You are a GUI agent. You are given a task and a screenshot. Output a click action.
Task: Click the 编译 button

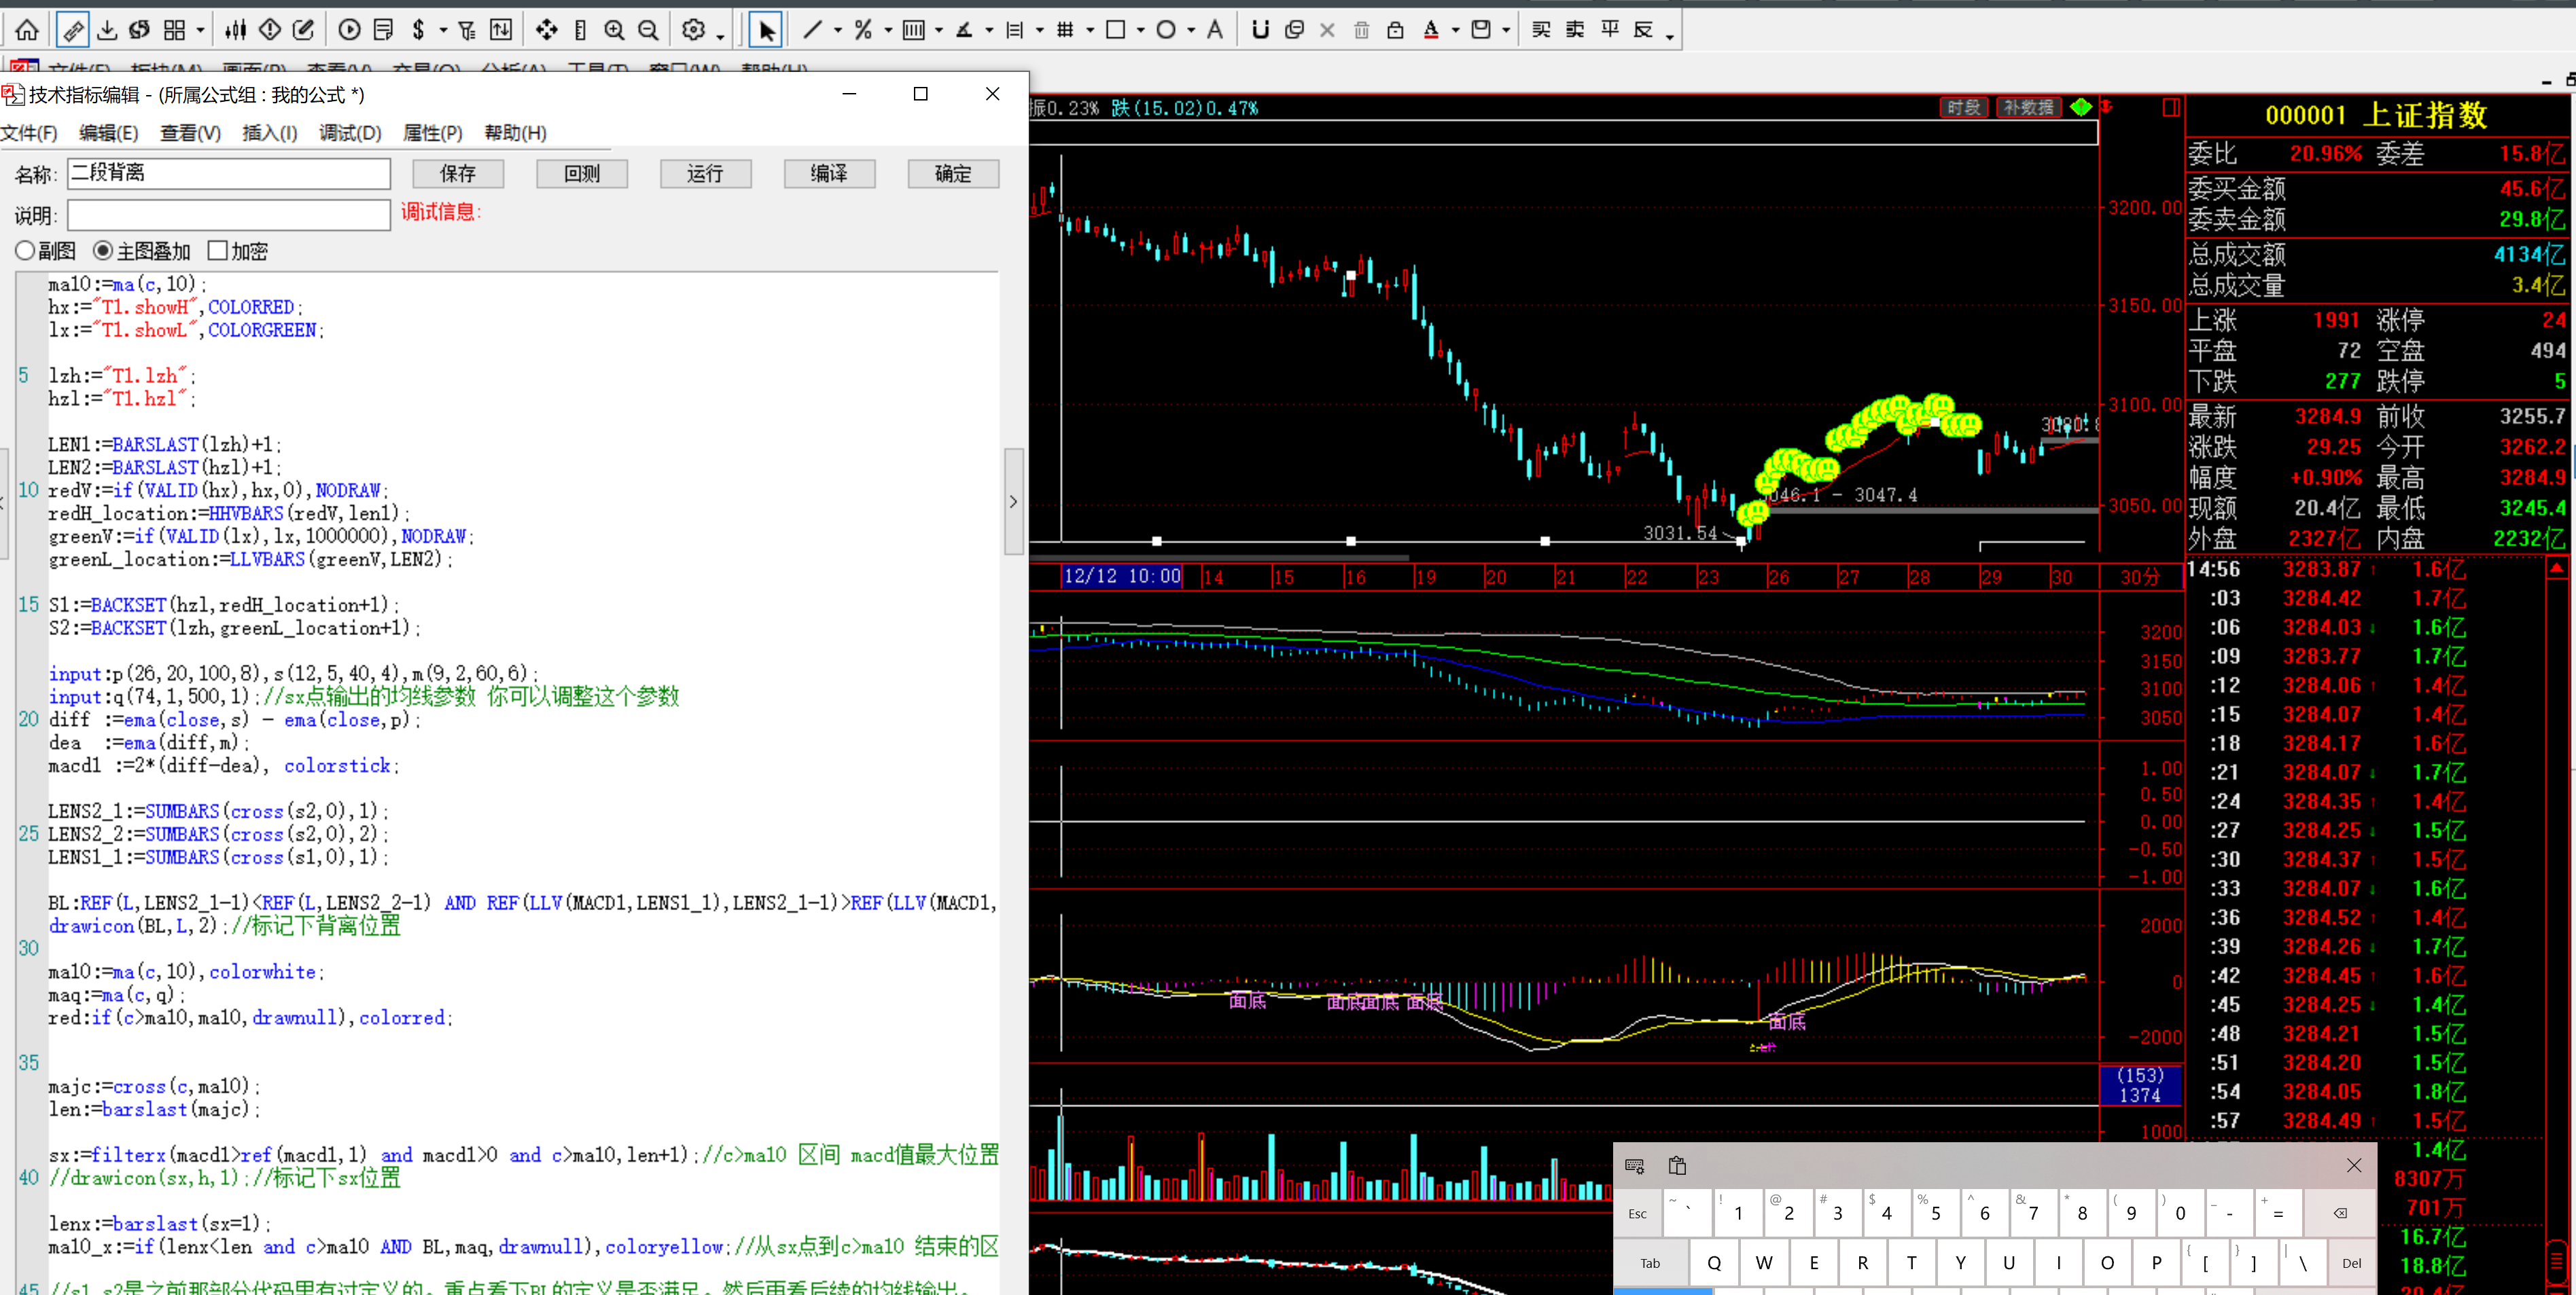tap(829, 174)
